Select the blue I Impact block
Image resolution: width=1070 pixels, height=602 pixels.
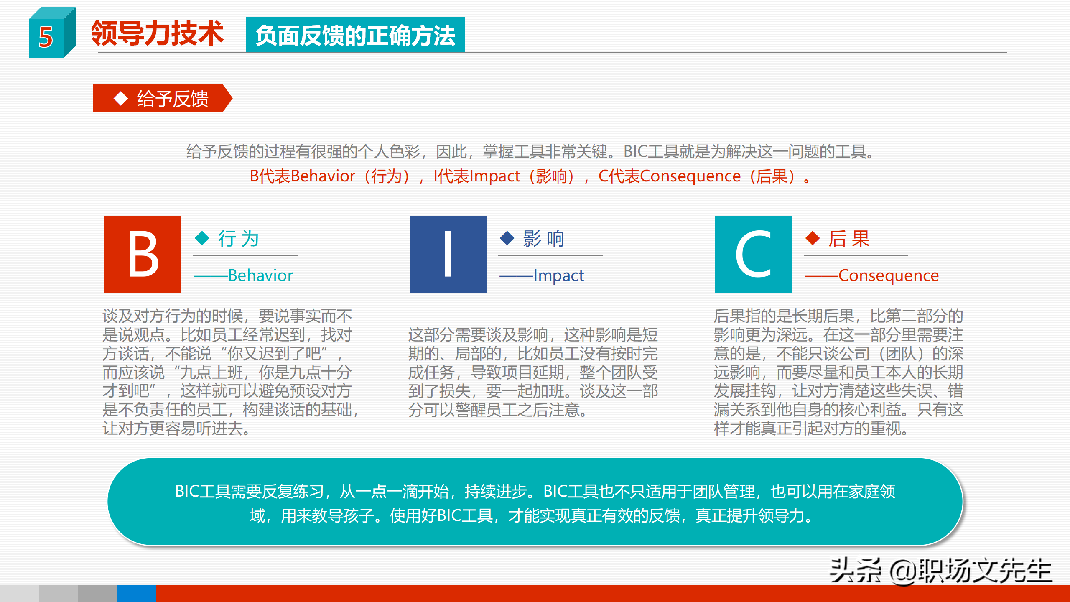tap(448, 254)
